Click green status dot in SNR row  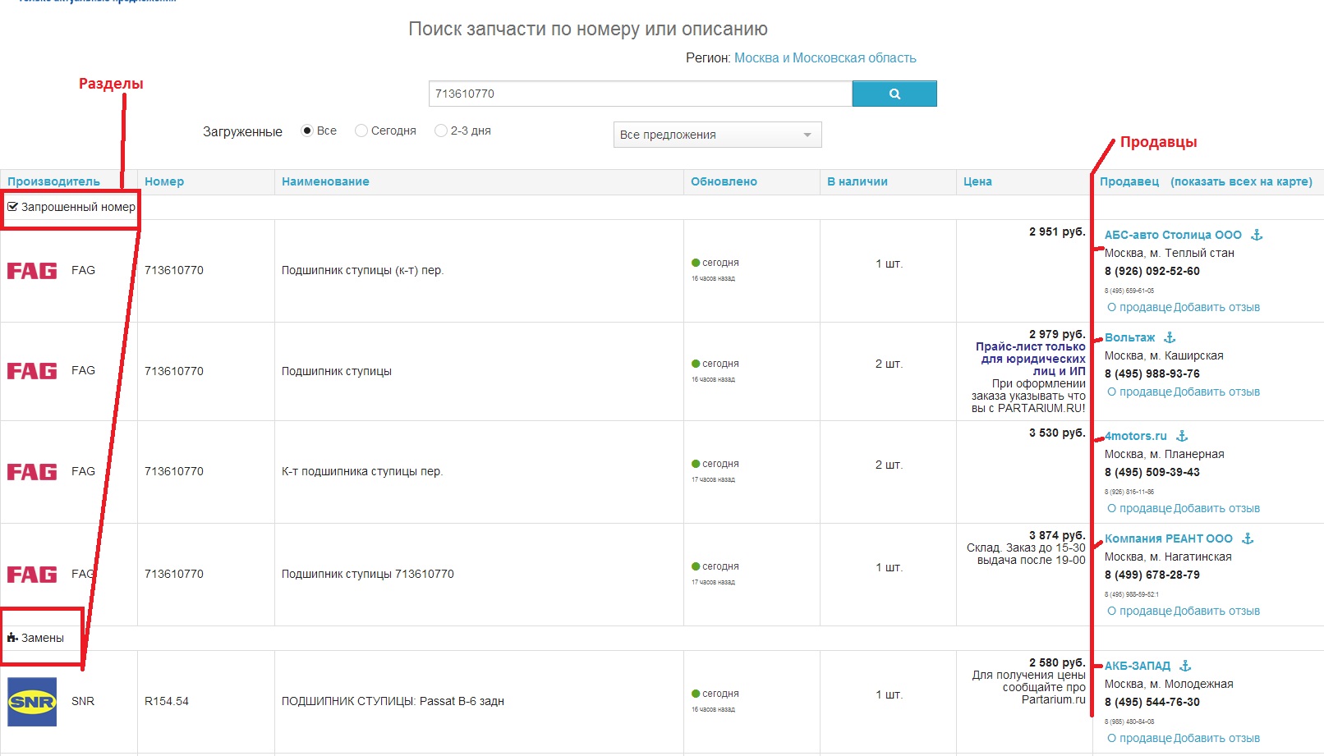696,694
